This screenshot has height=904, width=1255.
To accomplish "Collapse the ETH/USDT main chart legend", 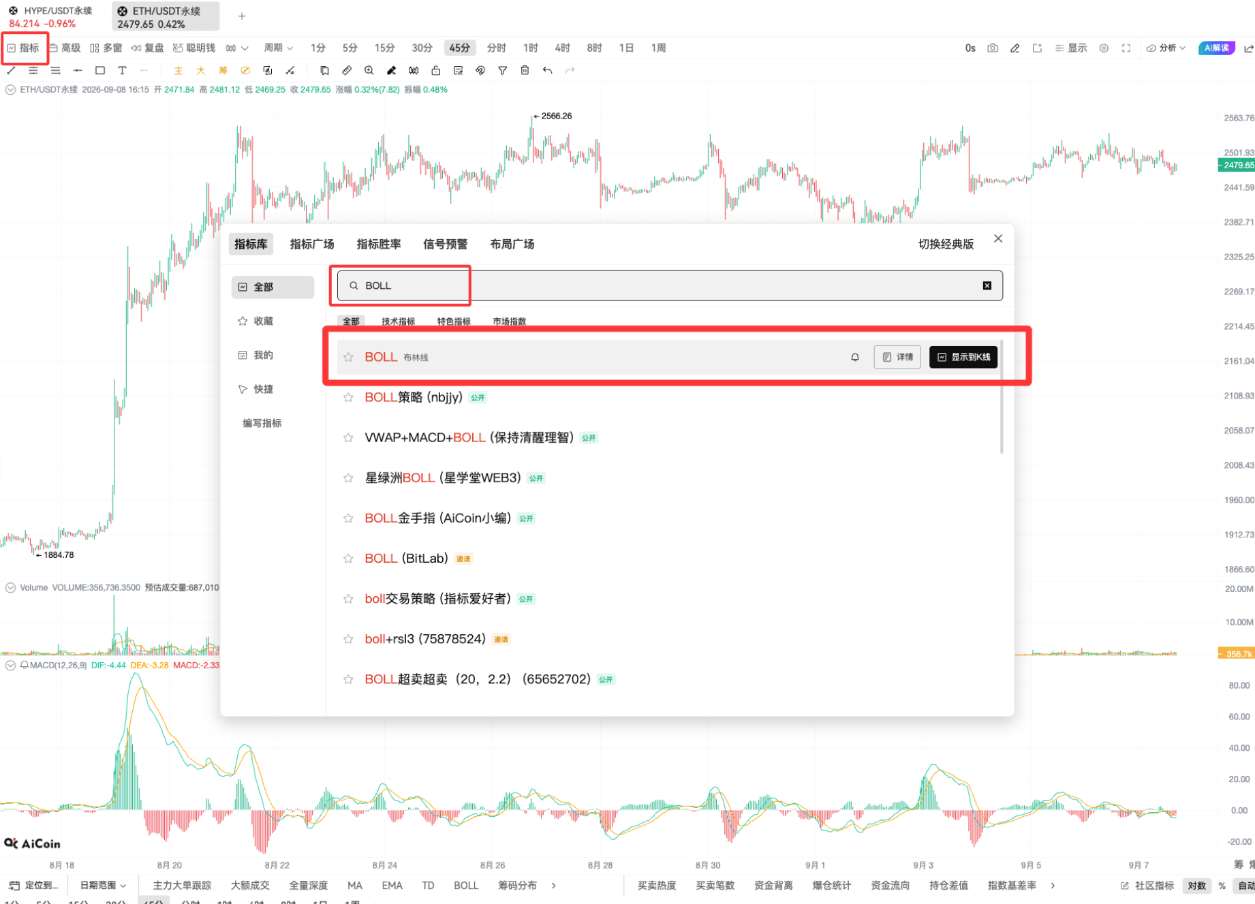I will pyautogui.click(x=10, y=89).
